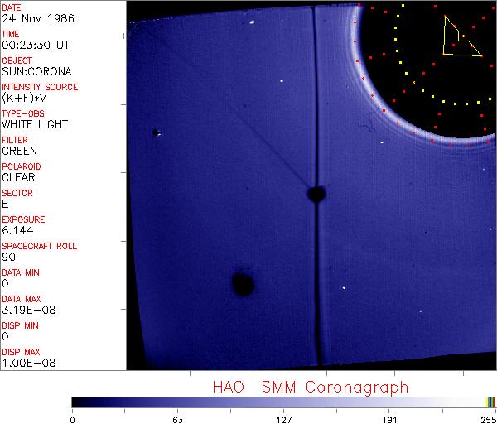Click the INTENSITY SOURCE label
Viewport: 497px width, 424px height.
tap(40, 87)
